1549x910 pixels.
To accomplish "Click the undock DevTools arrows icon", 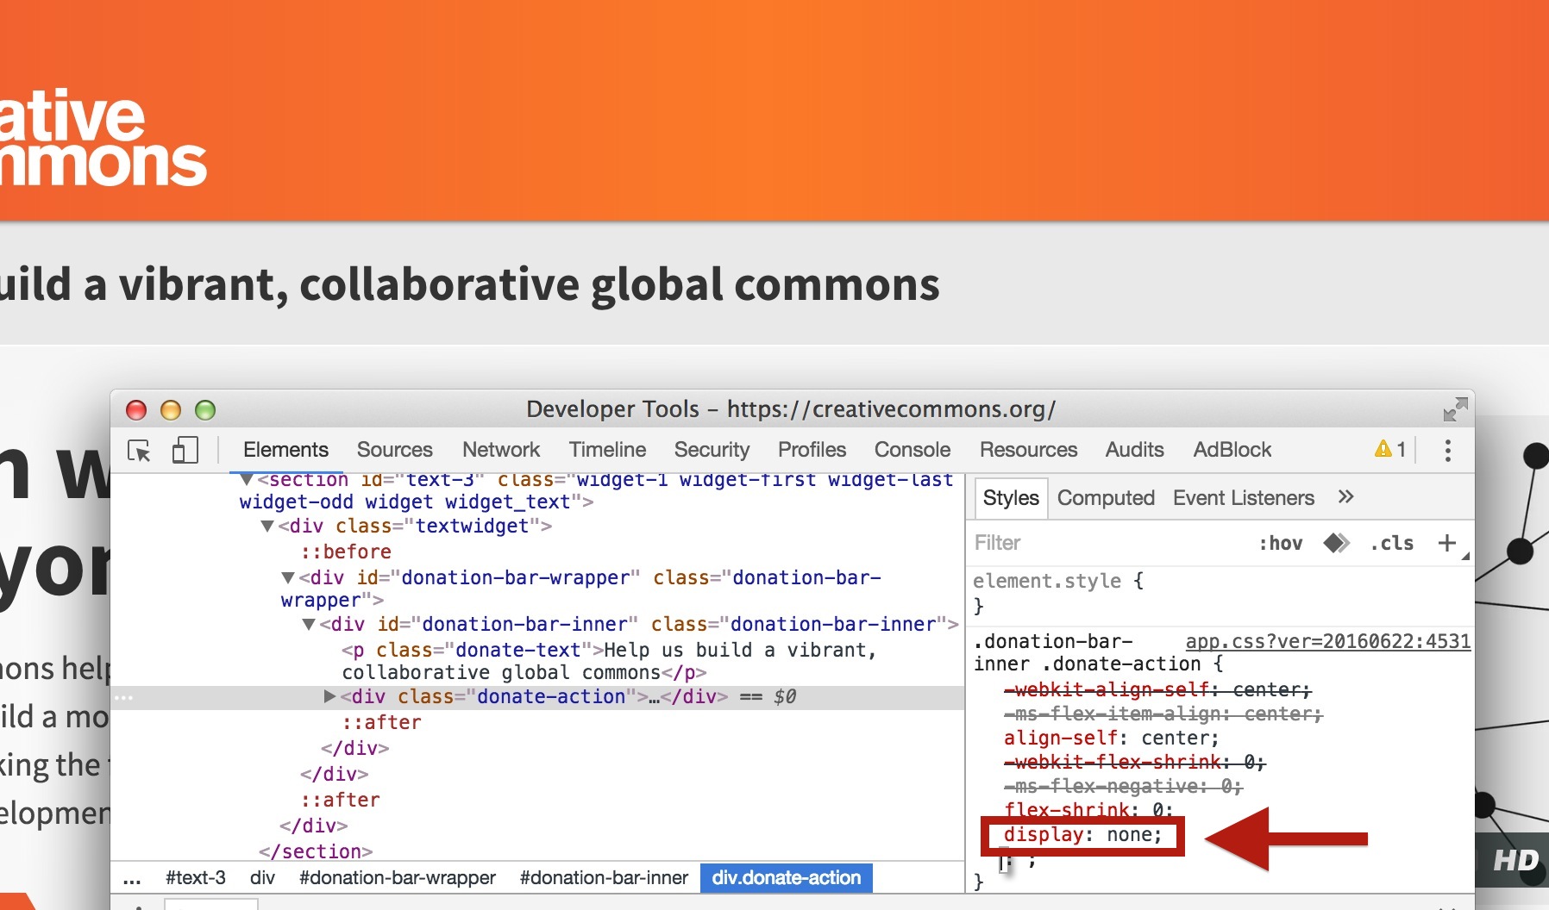I will coord(1455,408).
